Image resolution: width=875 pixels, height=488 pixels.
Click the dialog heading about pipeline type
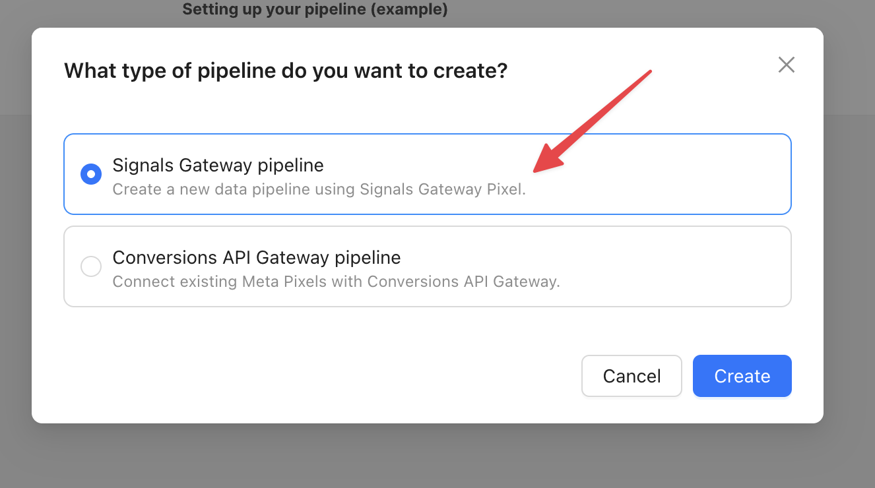pos(285,71)
